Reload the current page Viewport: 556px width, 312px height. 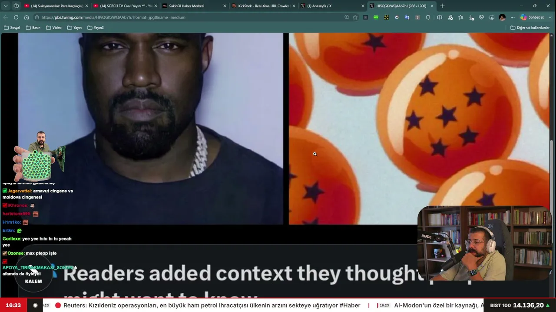coord(16,17)
